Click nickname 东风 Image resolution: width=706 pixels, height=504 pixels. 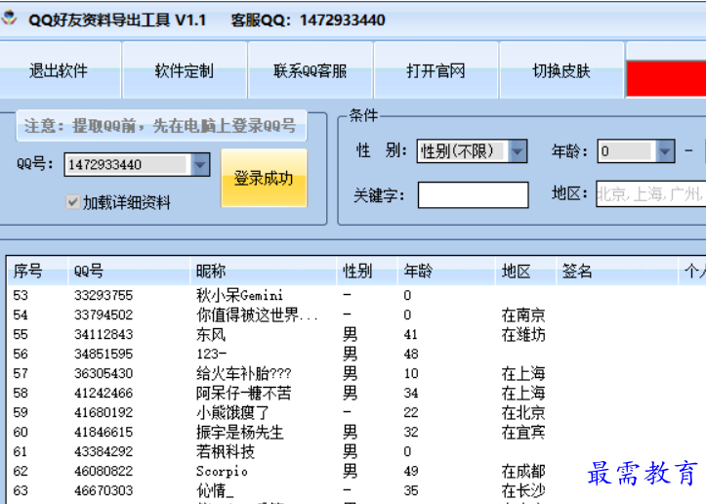tap(211, 335)
